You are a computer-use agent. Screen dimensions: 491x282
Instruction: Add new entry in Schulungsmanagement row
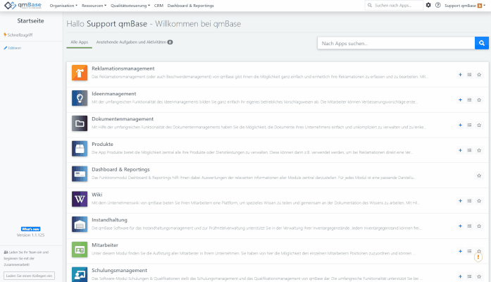pyautogui.click(x=460, y=276)
